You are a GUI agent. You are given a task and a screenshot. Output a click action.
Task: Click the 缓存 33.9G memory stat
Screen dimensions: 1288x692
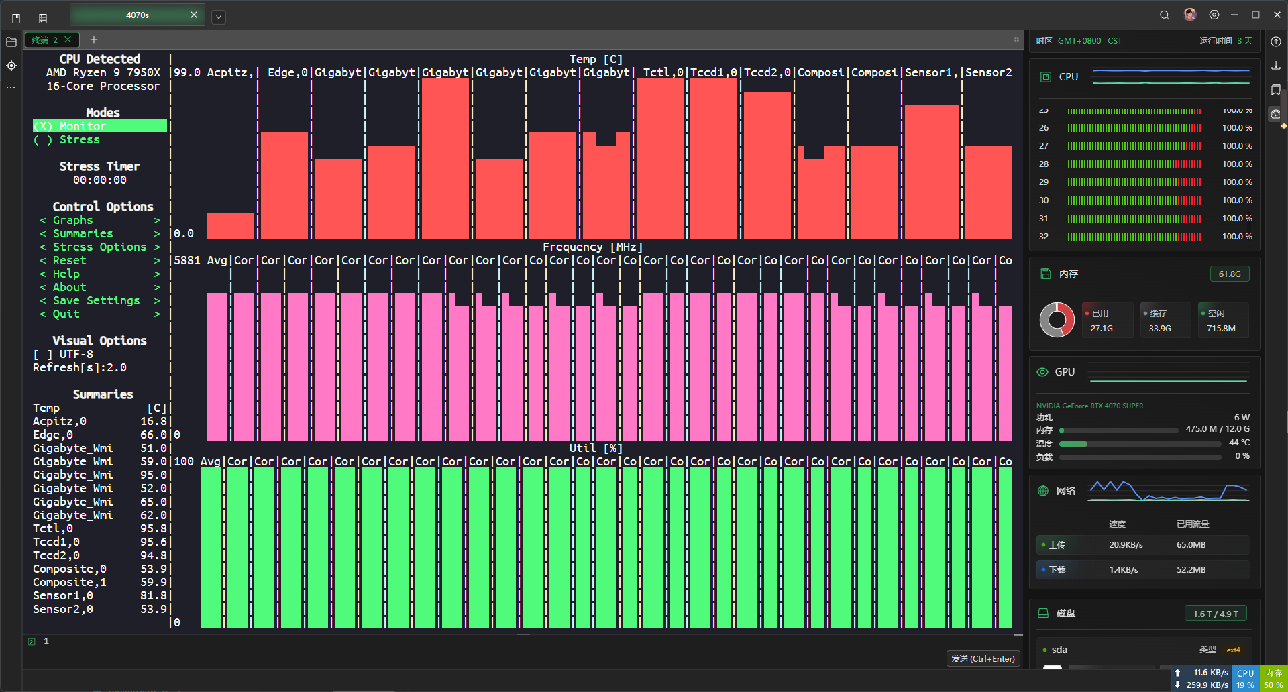pyautogui.click(x=1165, y=321)
